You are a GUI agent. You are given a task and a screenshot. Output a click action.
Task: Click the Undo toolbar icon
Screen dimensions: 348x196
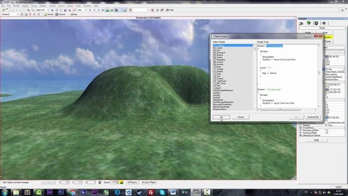pyautogui.click(x=13, y=10)
